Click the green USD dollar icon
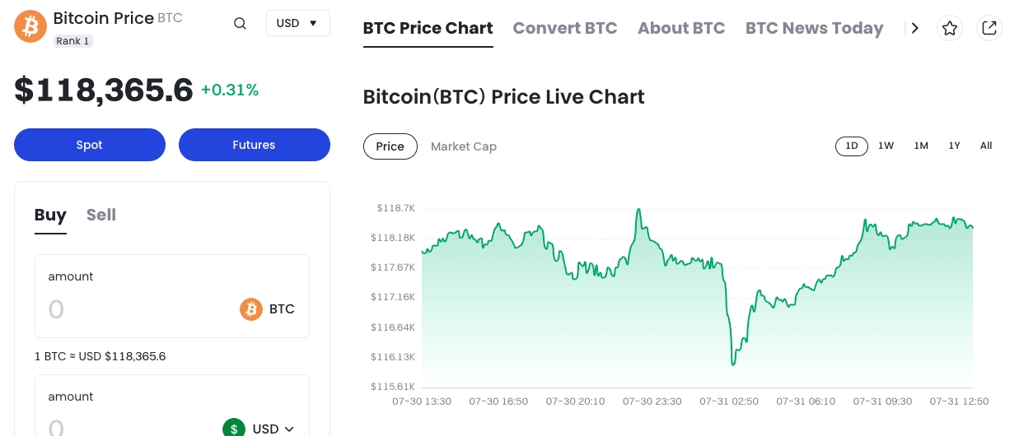This screenshot has height=436, width=1019. pos(235,428)
